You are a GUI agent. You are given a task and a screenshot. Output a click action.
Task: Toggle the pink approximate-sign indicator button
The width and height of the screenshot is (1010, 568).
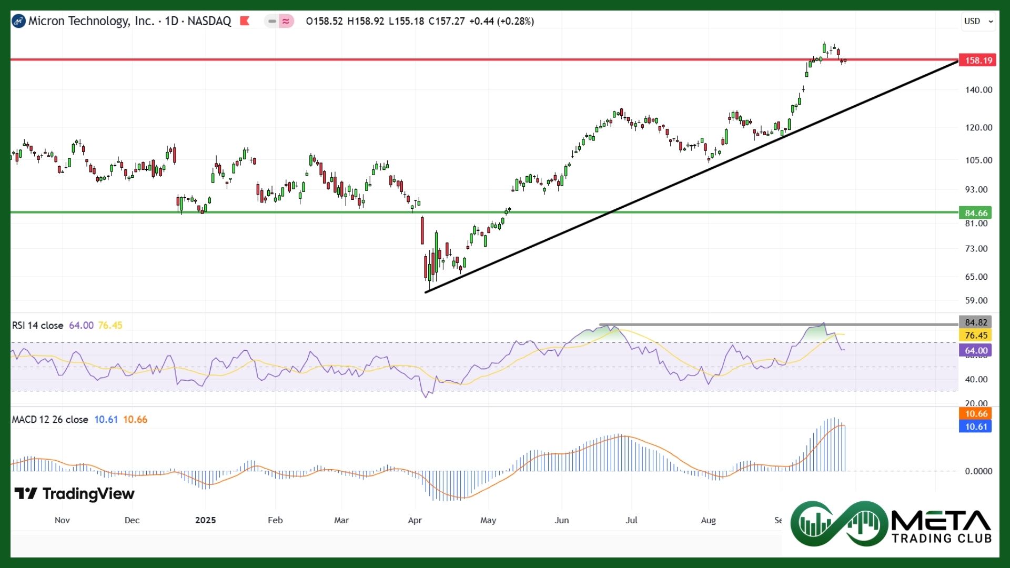point(286,22)
